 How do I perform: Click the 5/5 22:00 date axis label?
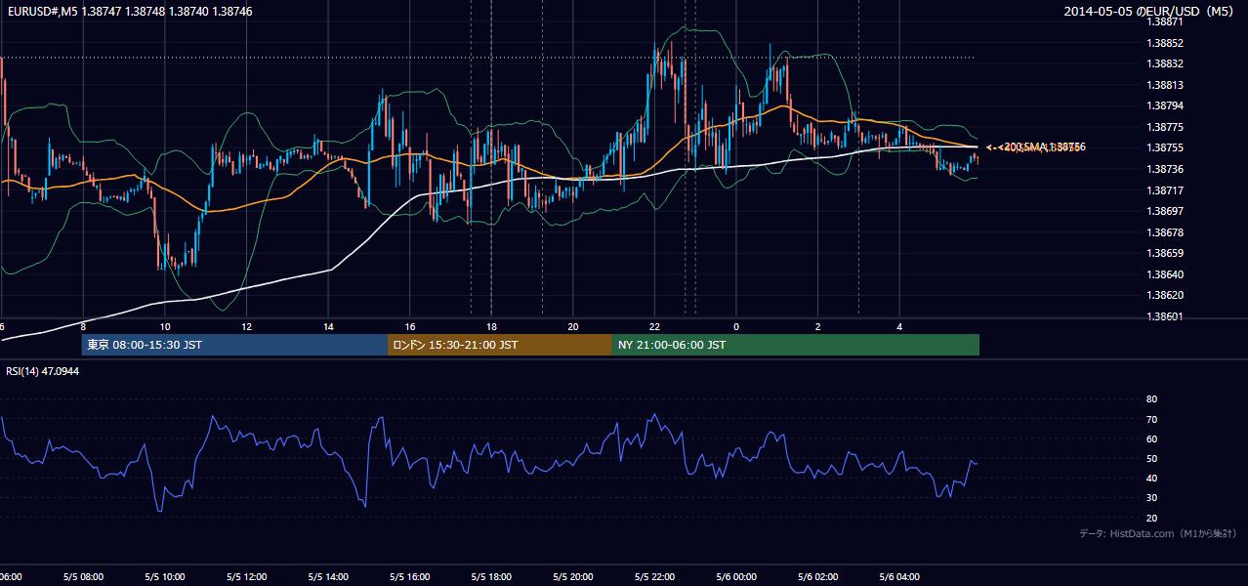pyautogui.click(x=655, y=577)
